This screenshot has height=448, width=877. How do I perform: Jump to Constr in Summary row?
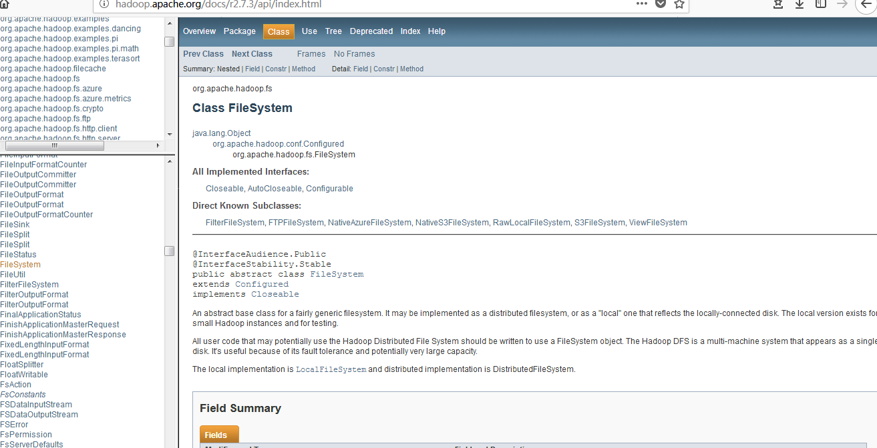click(276, 69)
